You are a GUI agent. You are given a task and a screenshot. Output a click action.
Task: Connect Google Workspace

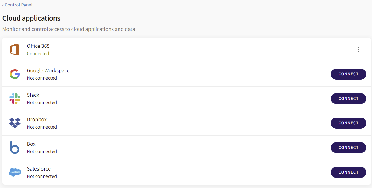click(x=348, y=74)
